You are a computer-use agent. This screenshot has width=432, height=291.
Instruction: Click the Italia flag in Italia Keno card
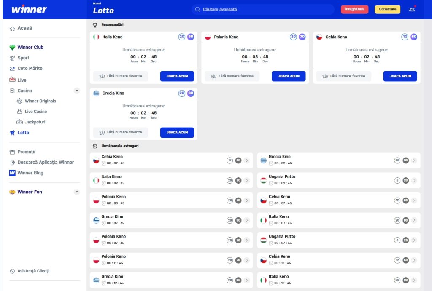click(x=96, y=37)
